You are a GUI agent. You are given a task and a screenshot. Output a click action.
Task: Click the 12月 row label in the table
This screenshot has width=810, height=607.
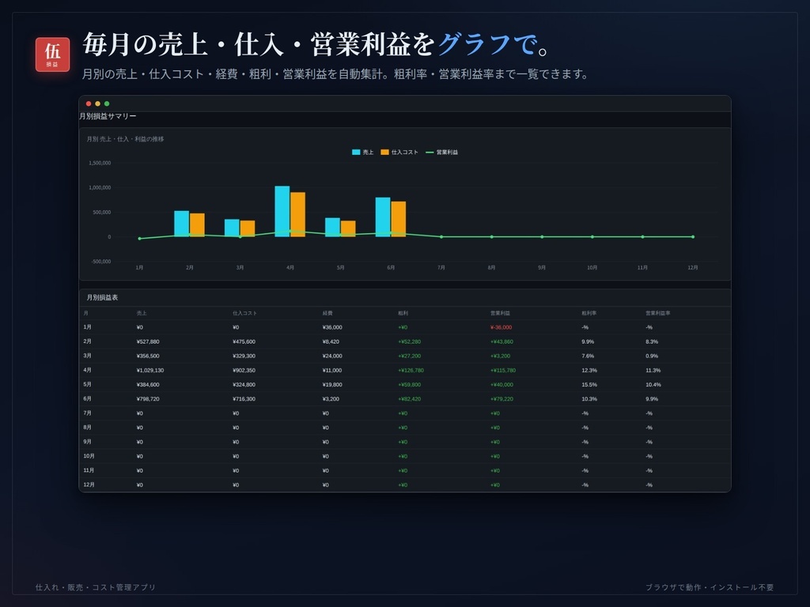(89, 484)
